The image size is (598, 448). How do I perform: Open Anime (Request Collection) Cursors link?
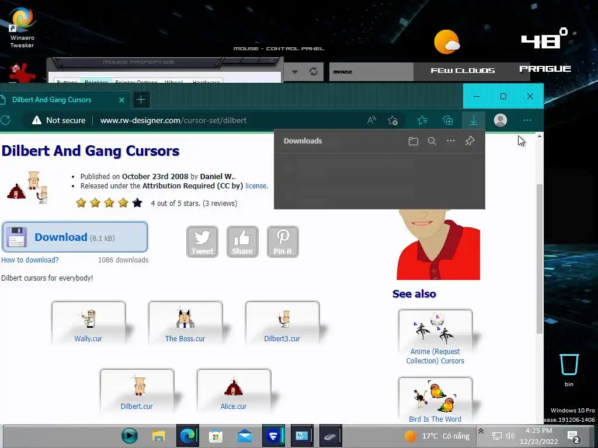tap(435, 356)
